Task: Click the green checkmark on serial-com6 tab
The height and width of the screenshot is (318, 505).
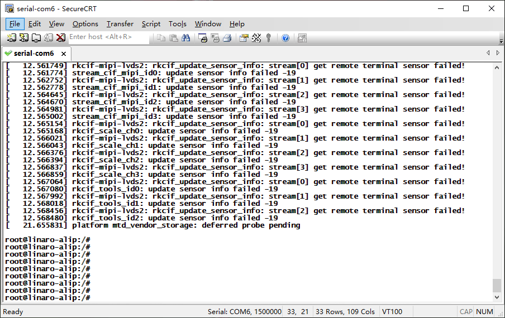Action: [x=8, y=53]
